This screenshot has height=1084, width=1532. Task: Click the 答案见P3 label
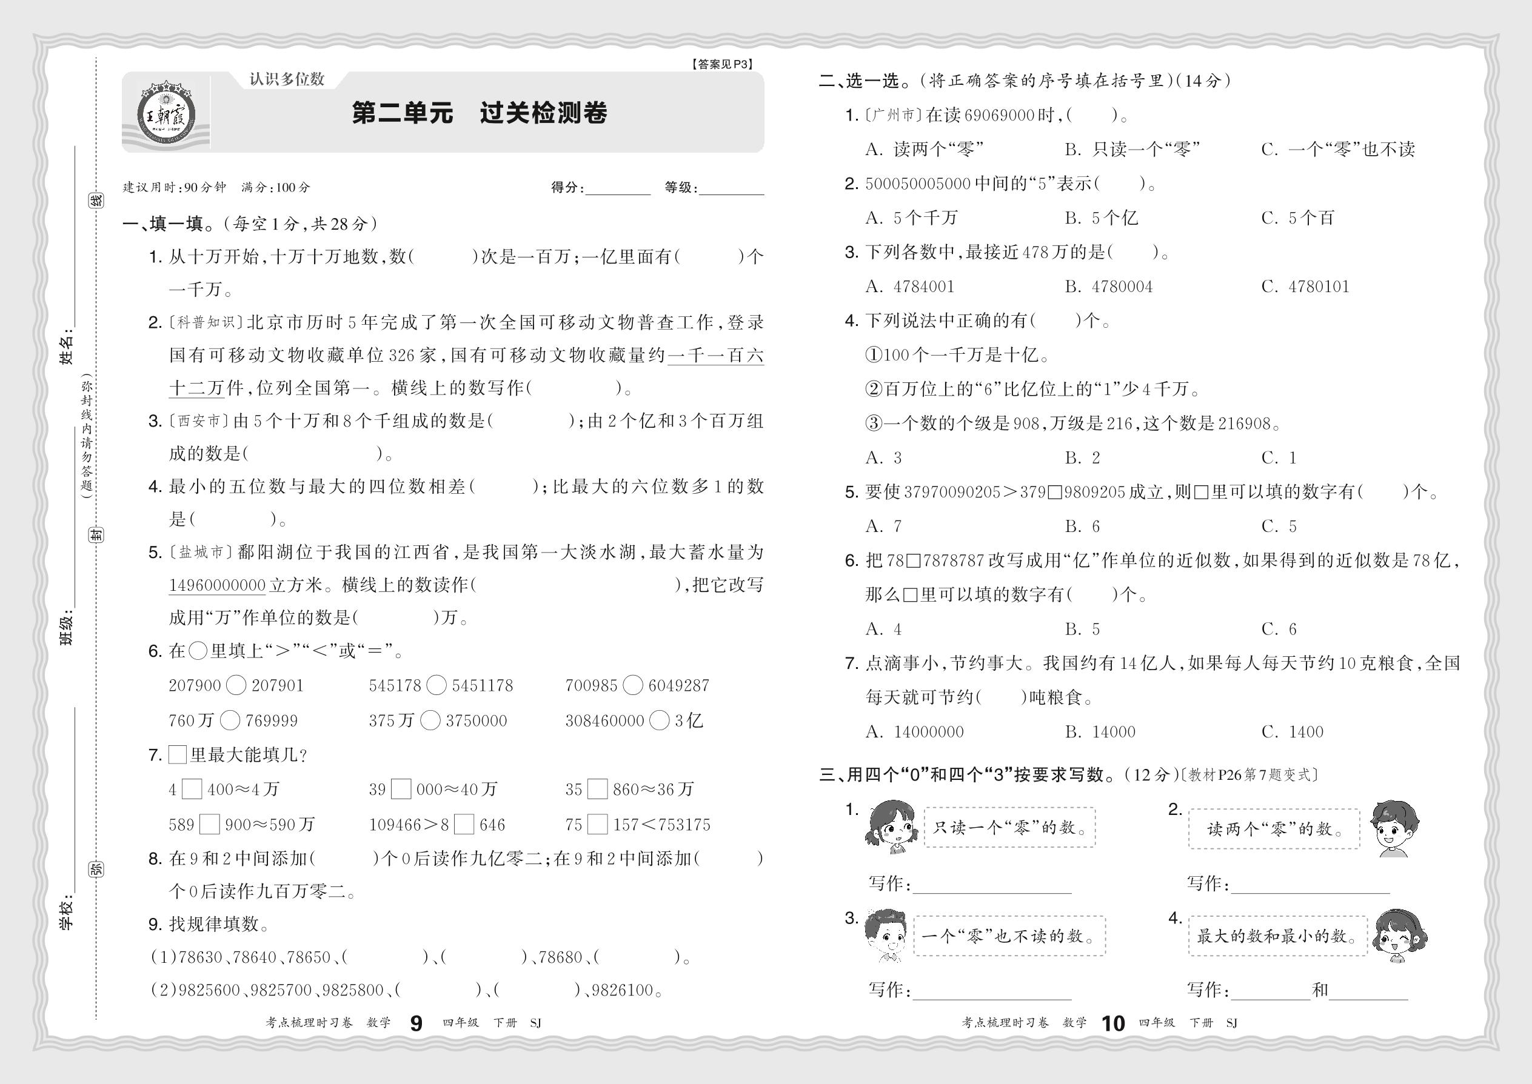(721, 65)
